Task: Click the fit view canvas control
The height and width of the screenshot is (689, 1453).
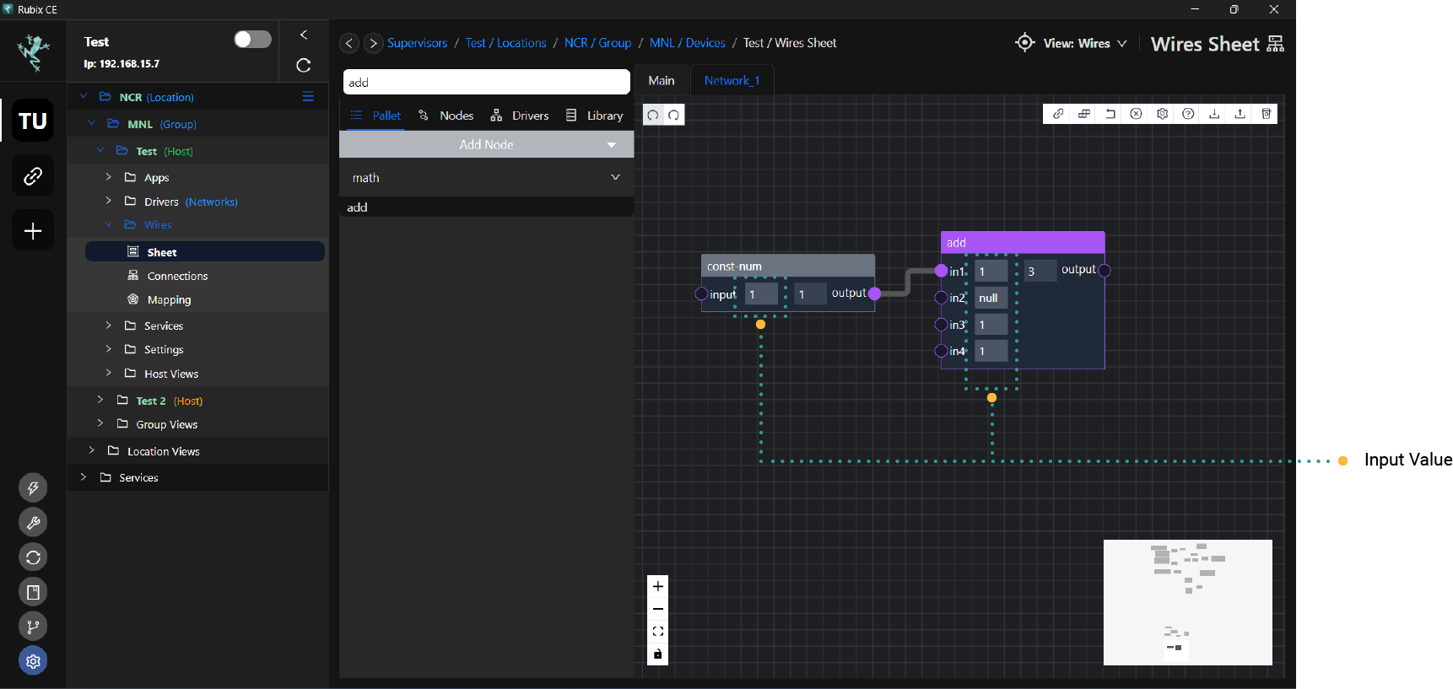Action: (x=658, y=632)
